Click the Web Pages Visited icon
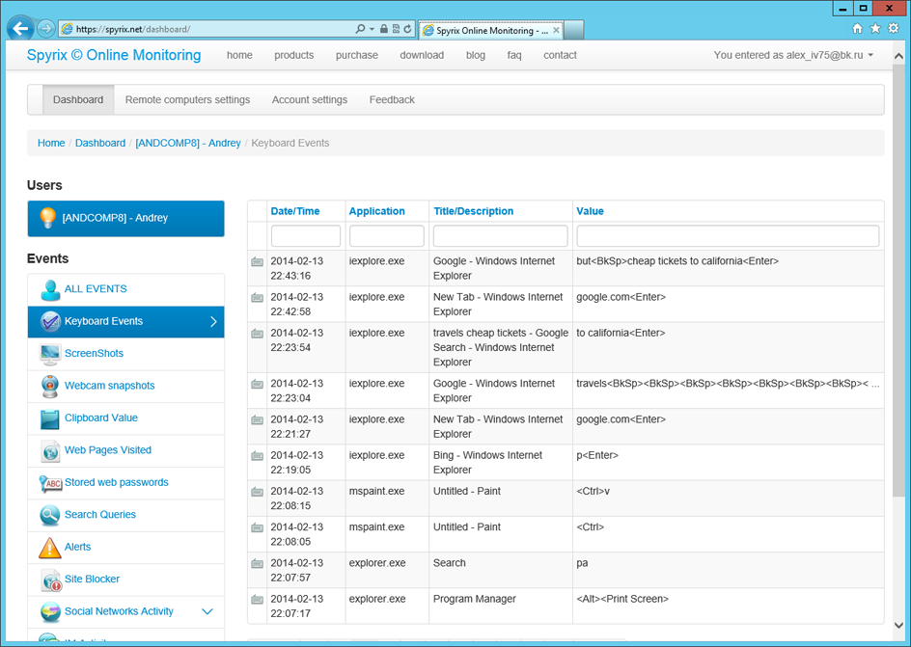 point(50,450)
